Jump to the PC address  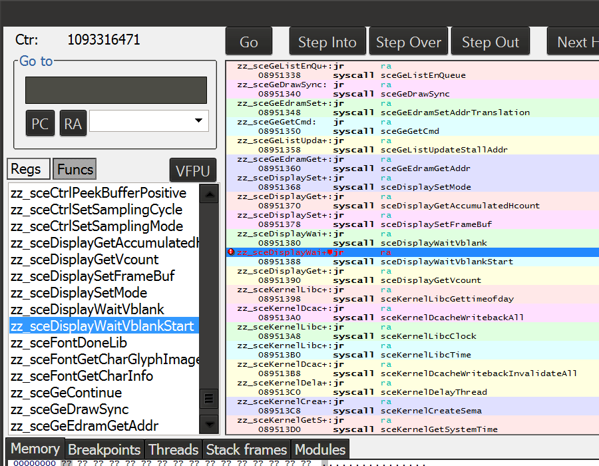click(x=40, y=124)
